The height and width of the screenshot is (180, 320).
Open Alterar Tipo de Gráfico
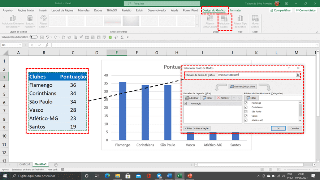pos(240,22)
